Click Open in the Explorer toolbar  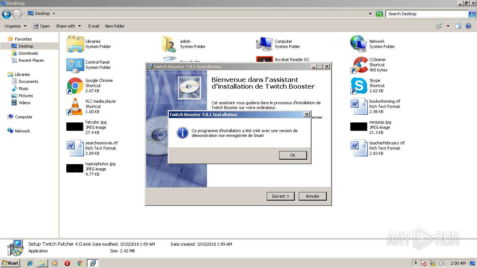[41, 26]
